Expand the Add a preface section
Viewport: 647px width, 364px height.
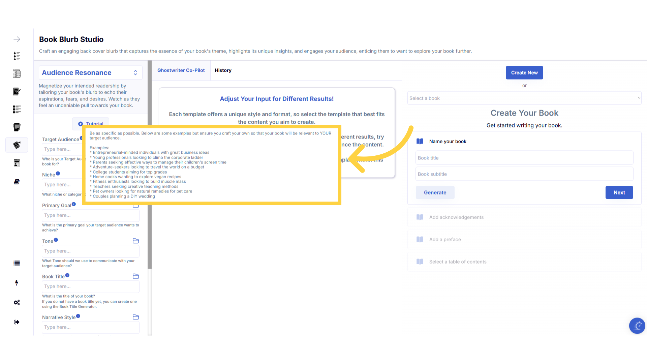point(445,240)
